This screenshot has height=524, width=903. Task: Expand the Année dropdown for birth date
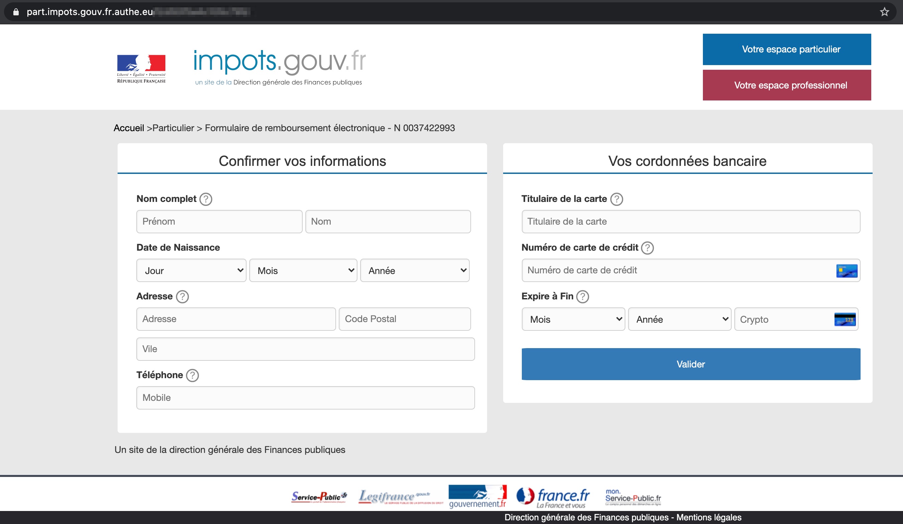[x=415, y=270]
